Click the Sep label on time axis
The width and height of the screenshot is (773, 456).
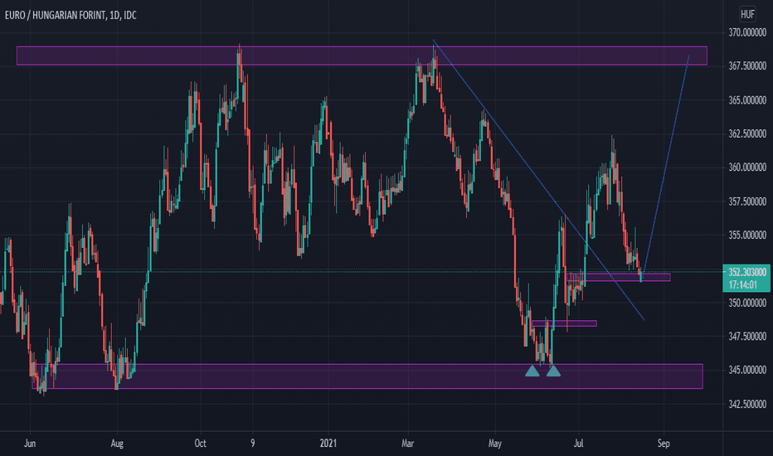coord(664,444)
